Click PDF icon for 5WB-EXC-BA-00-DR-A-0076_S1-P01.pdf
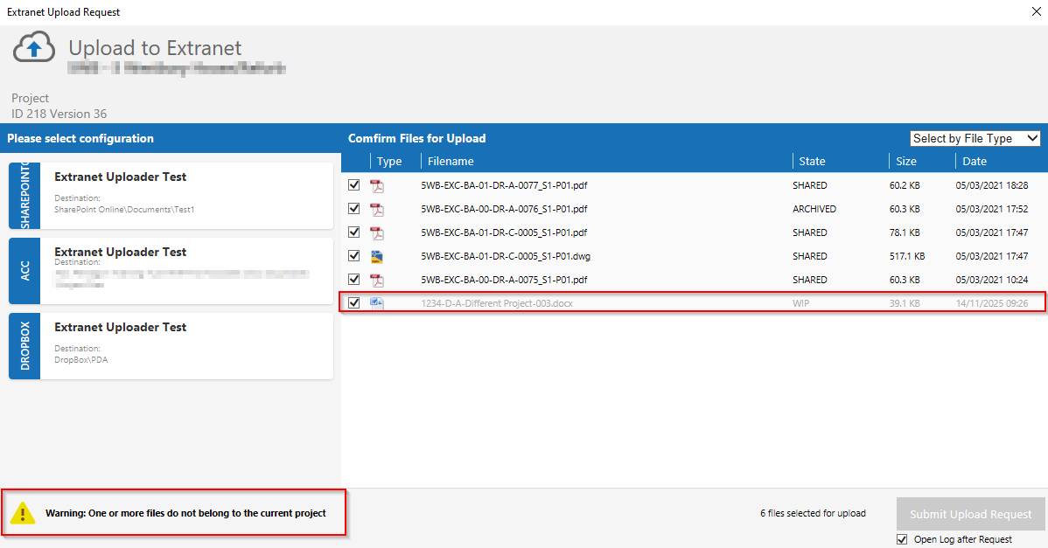The height and width of the screenshot is (548, 1048). pyautogui.click(x=377, y=209)
